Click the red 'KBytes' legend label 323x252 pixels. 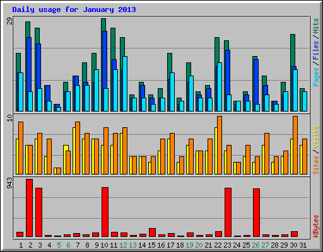pyautogui.click(x=315, y=226)
